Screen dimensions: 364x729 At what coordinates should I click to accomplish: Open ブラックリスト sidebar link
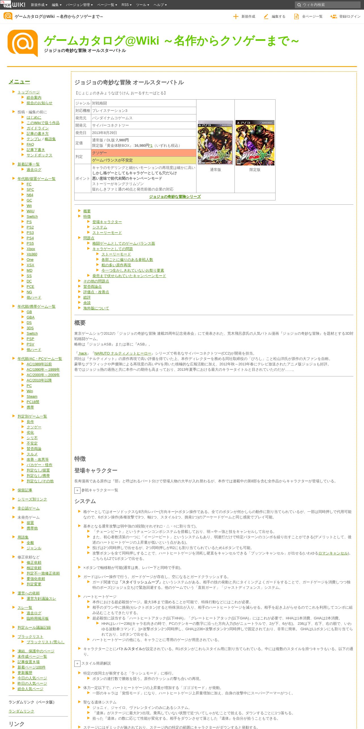(30, 636)
